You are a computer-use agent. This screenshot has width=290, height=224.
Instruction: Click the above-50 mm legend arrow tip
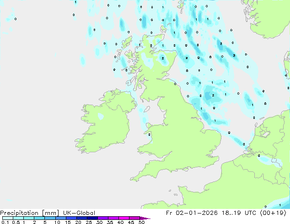145,218
